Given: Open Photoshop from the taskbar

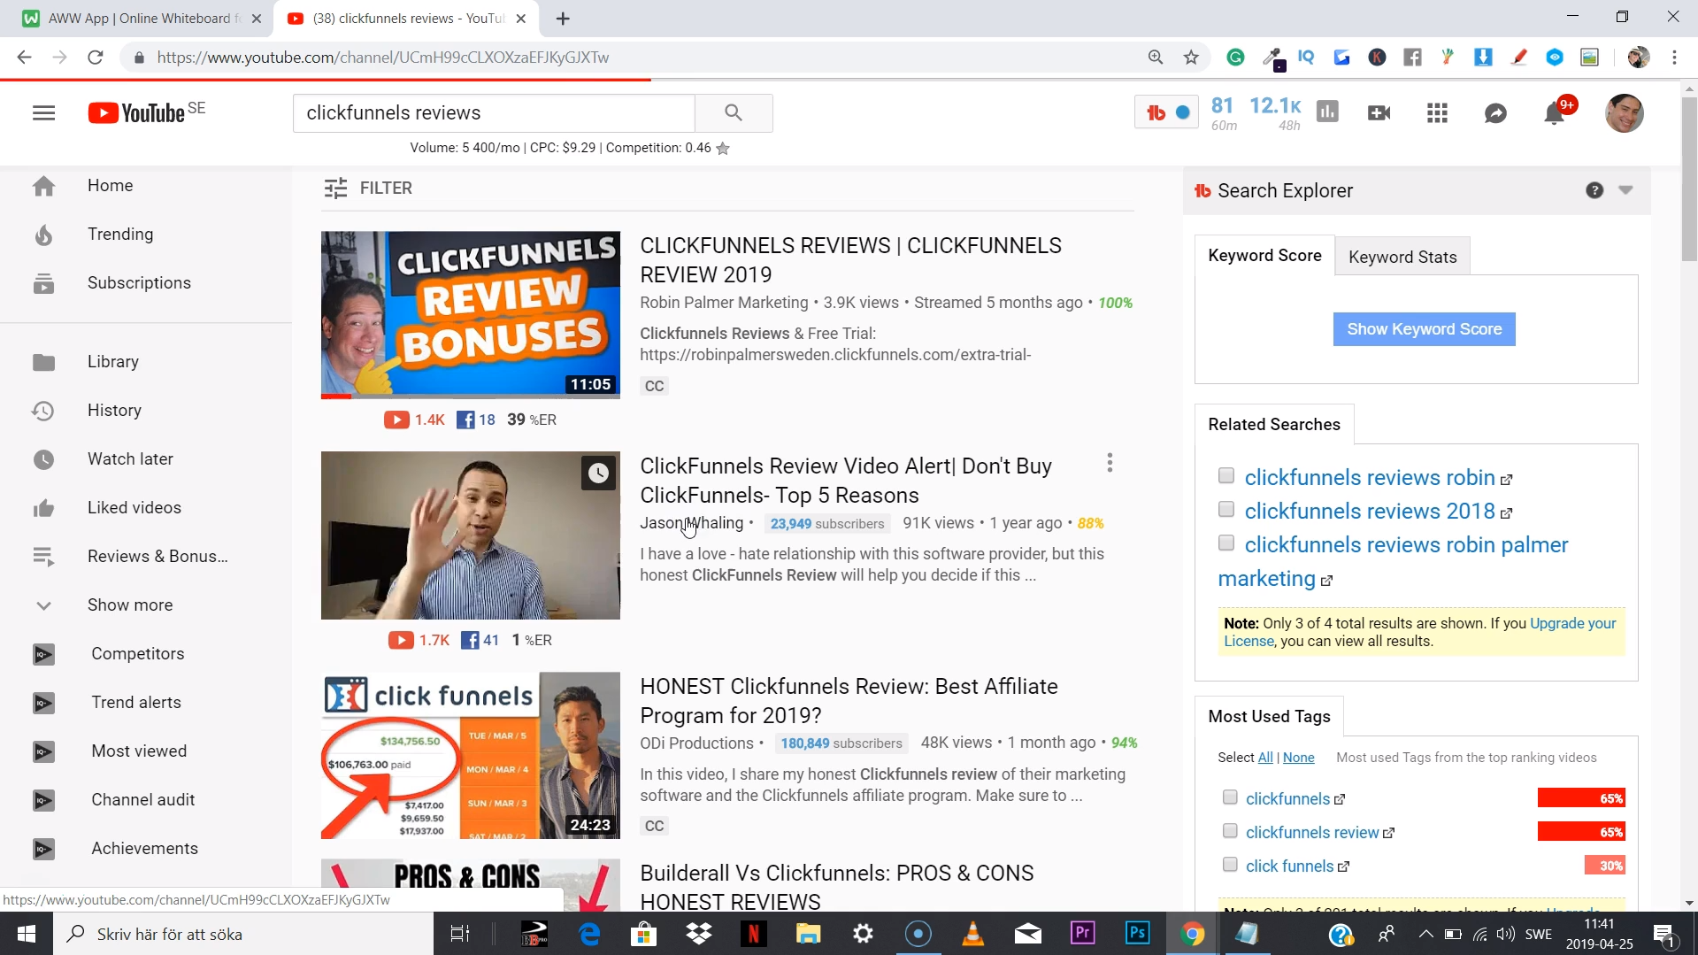Looking at the screenshot, I should click(x=1137, y=934).
